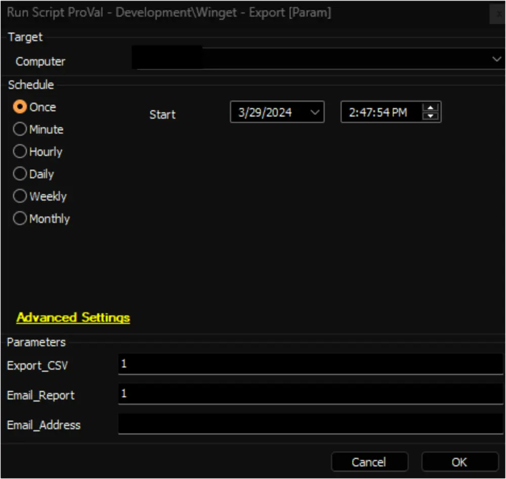Click the Email_Address parameter field

pos(311,424)
